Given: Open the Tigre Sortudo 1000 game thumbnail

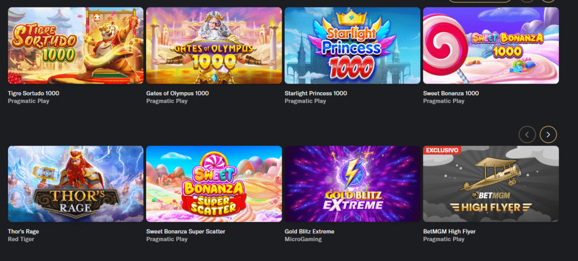Looking at the screenshot, I should tap(76, 45).
